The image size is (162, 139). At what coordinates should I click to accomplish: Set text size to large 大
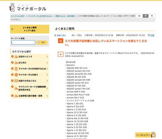[152, 16]
